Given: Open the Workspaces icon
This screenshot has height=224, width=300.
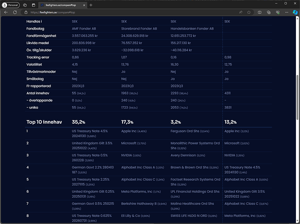Looking at the screenshot, I should tap(25, 4).
